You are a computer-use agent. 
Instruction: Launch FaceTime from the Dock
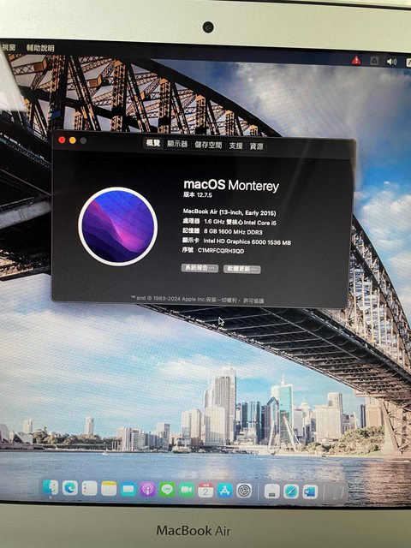pyautogui.click(x=187, y=491)
